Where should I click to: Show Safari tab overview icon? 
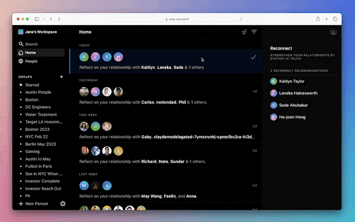[335, 19]
